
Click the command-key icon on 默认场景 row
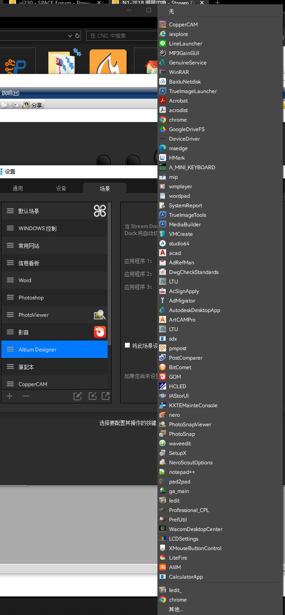pyautogui.click(x=100, y=211)
